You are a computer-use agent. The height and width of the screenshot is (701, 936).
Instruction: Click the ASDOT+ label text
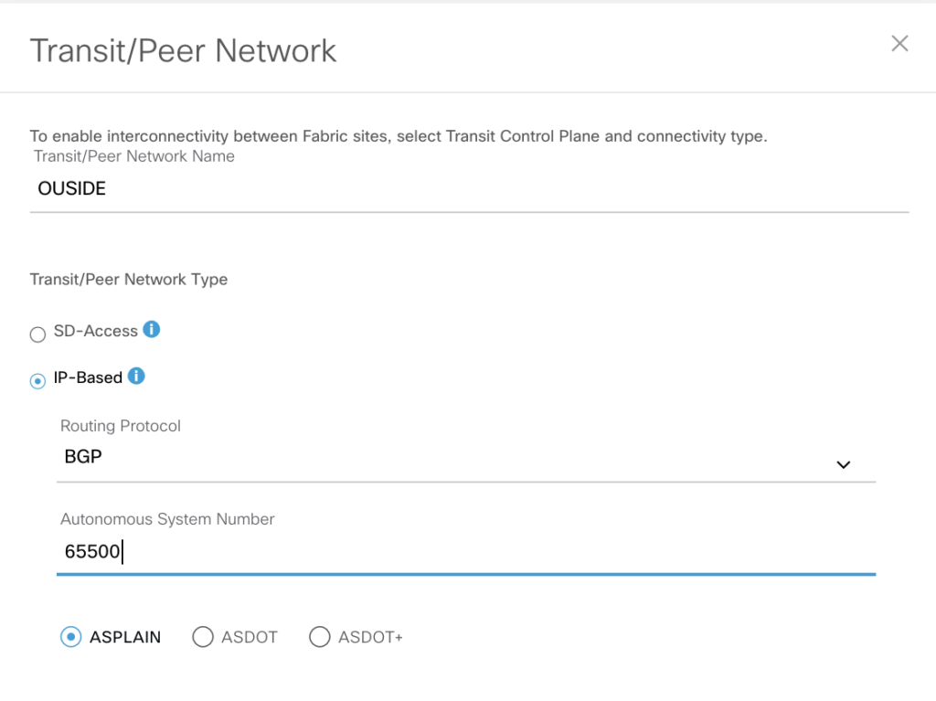click(x=370, y=637)
